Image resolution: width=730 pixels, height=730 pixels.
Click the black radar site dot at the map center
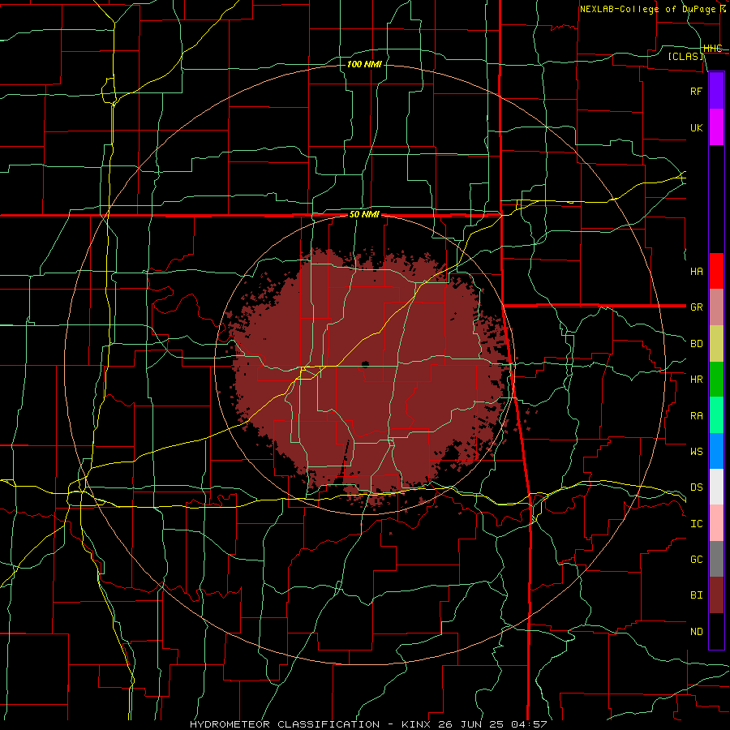pyautogui.click(x=366, y=364)
